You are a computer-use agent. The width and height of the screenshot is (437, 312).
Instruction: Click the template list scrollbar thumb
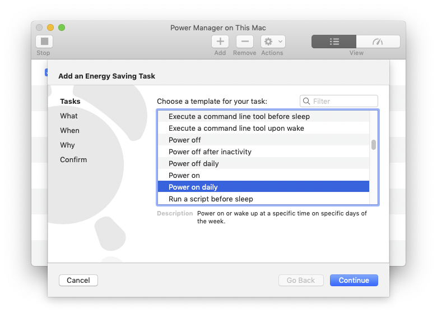pos(374,145)
